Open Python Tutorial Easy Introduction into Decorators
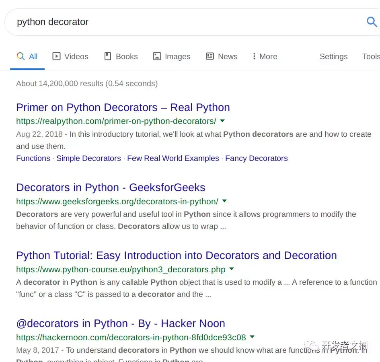This screenshot has height=362, width=380. tap(177, 255)
